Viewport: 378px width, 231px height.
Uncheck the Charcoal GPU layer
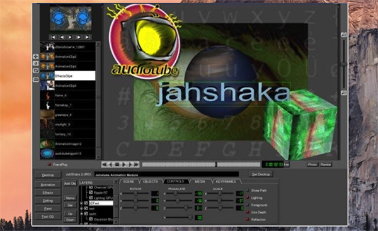click(91, 187)
